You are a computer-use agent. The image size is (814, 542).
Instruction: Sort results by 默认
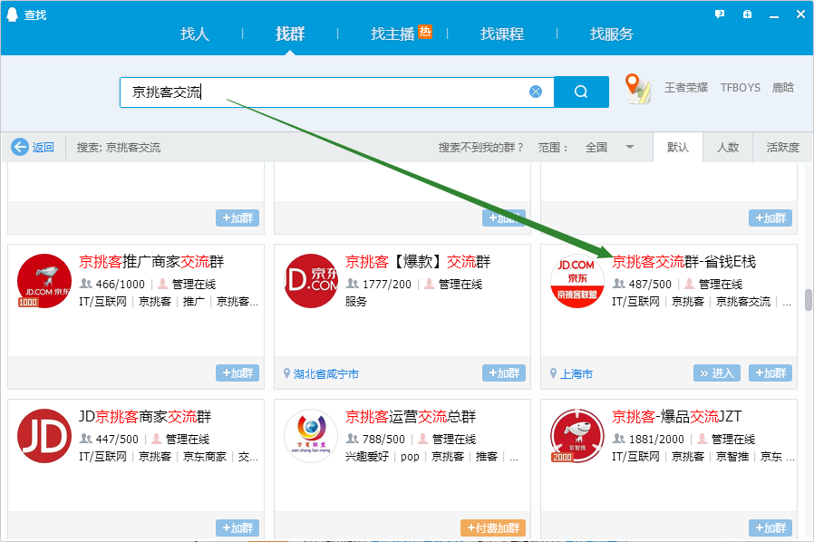(678, 148)
